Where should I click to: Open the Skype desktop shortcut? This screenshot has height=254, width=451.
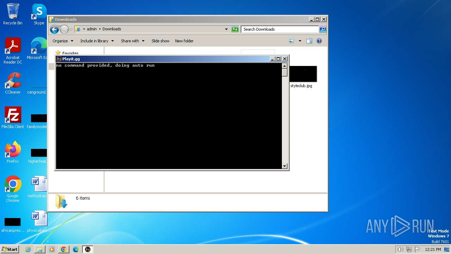(39, 14)
